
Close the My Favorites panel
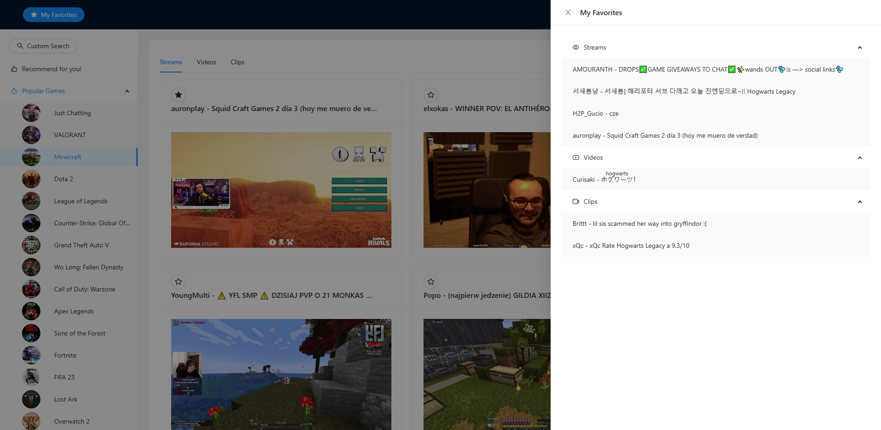click(568, 12)
